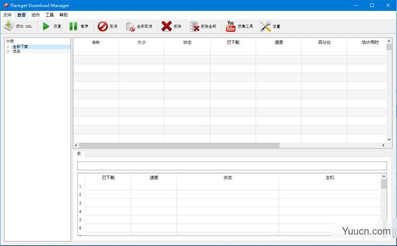The width and height of the screenshot is (397, 246).
Task: Sort the download list by the 大小 column
Action: [x=141, y=43]
